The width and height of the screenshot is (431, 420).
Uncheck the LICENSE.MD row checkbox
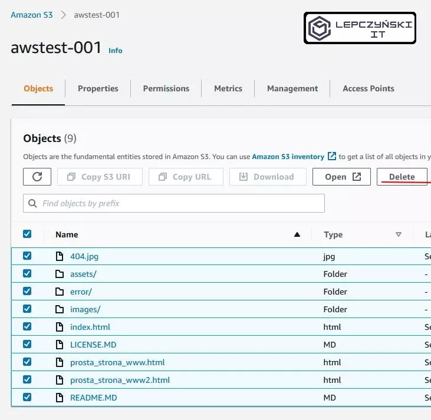click(27, 344)
